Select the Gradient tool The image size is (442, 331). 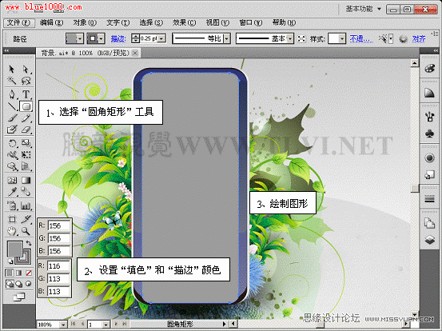pos(26,180)
